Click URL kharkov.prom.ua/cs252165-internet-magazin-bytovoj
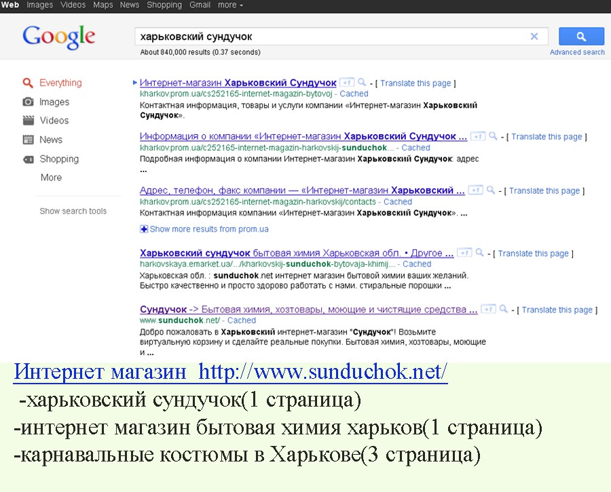 coord(236,94)
